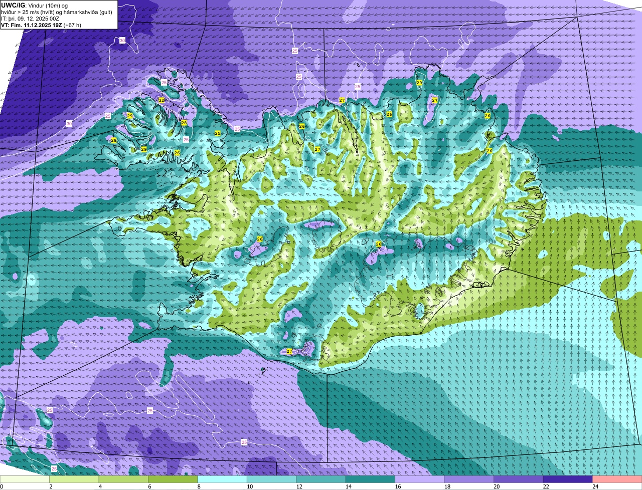
Task: Pick the 22–24 m/s dark indigo legend swatch
Action: tap(568, 479)
